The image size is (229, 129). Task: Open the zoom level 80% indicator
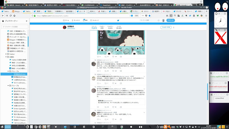(136, 16)
